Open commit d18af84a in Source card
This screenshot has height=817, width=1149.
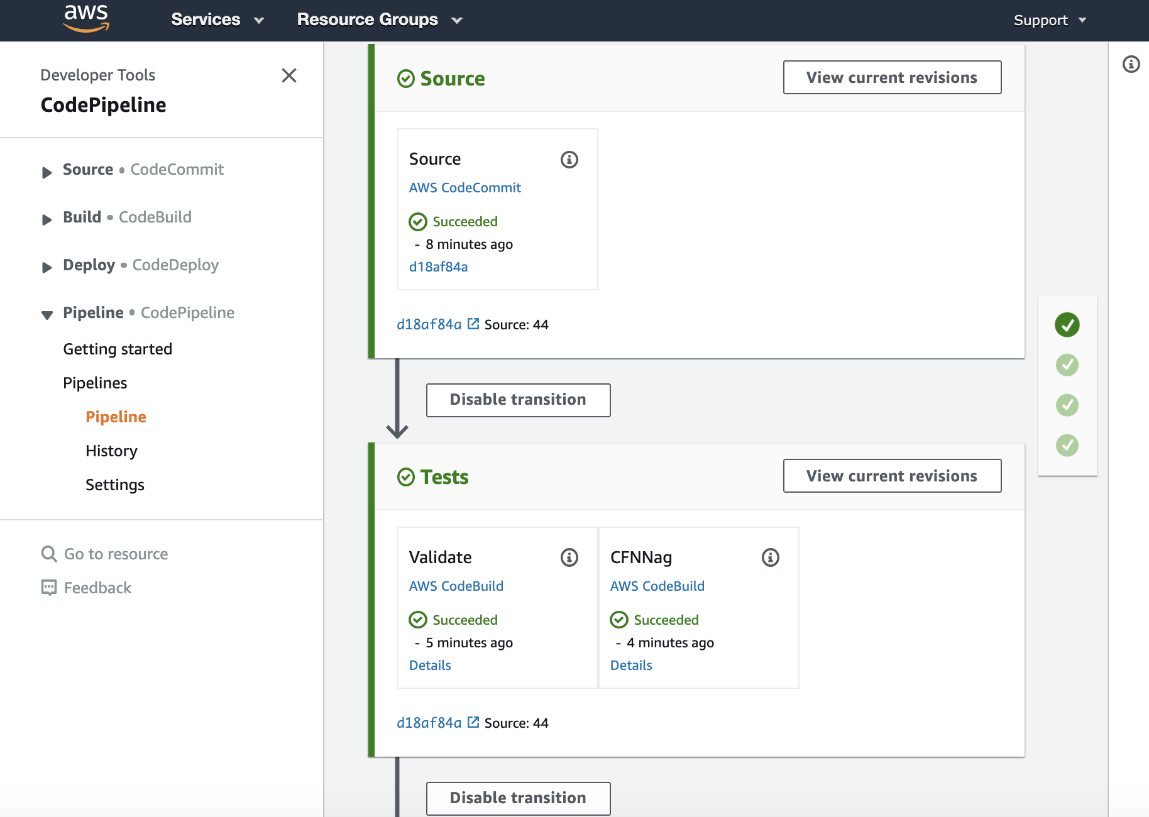[439, 266]
